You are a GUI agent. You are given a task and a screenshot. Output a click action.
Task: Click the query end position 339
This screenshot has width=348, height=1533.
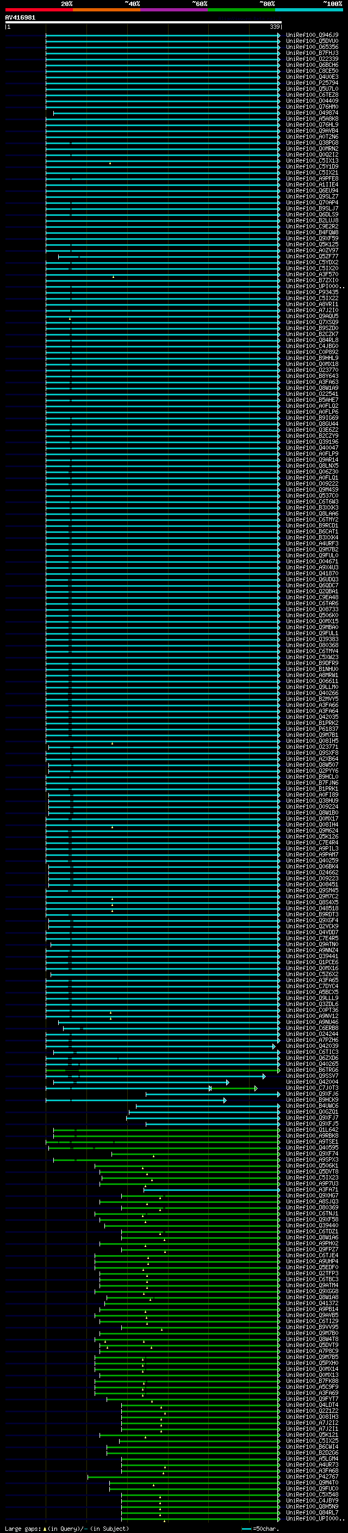(x=275, y=27)
